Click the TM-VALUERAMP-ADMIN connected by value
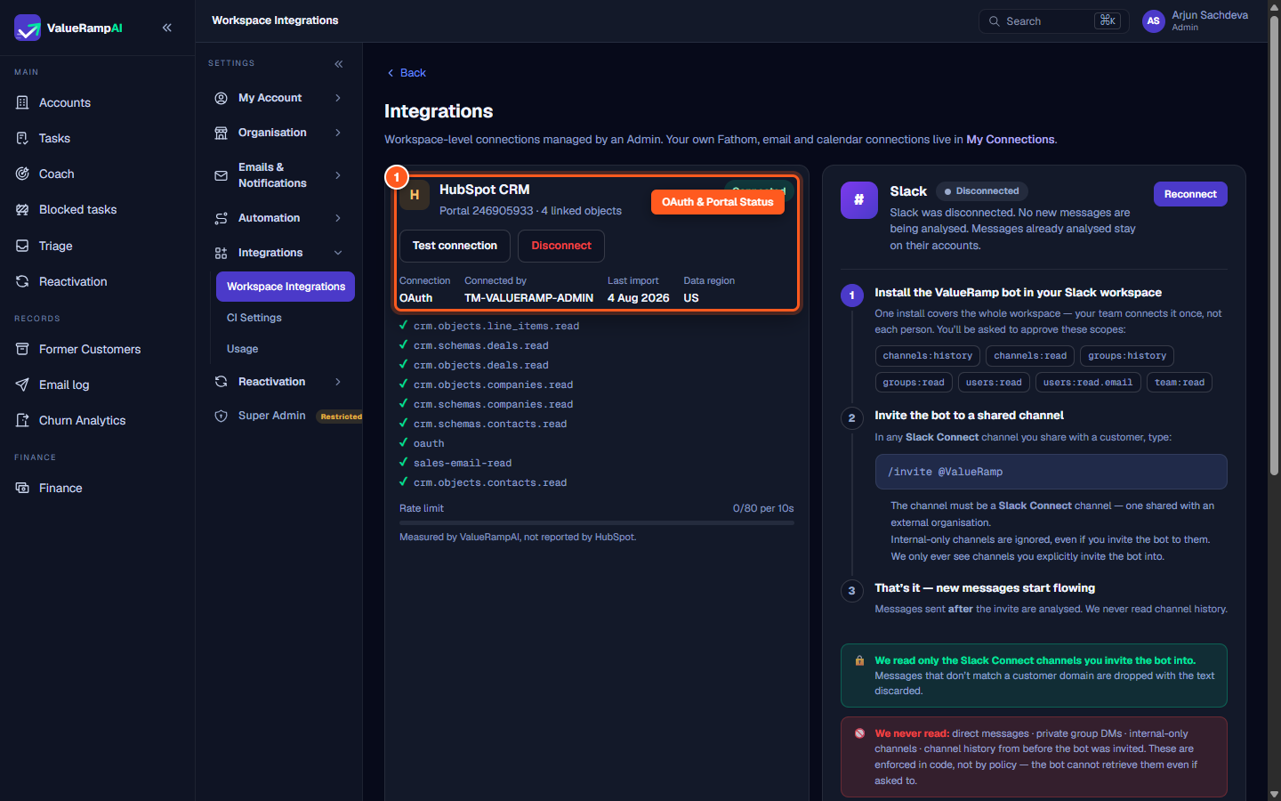Viewport: 1281px width, 801px height. [528, 298]
